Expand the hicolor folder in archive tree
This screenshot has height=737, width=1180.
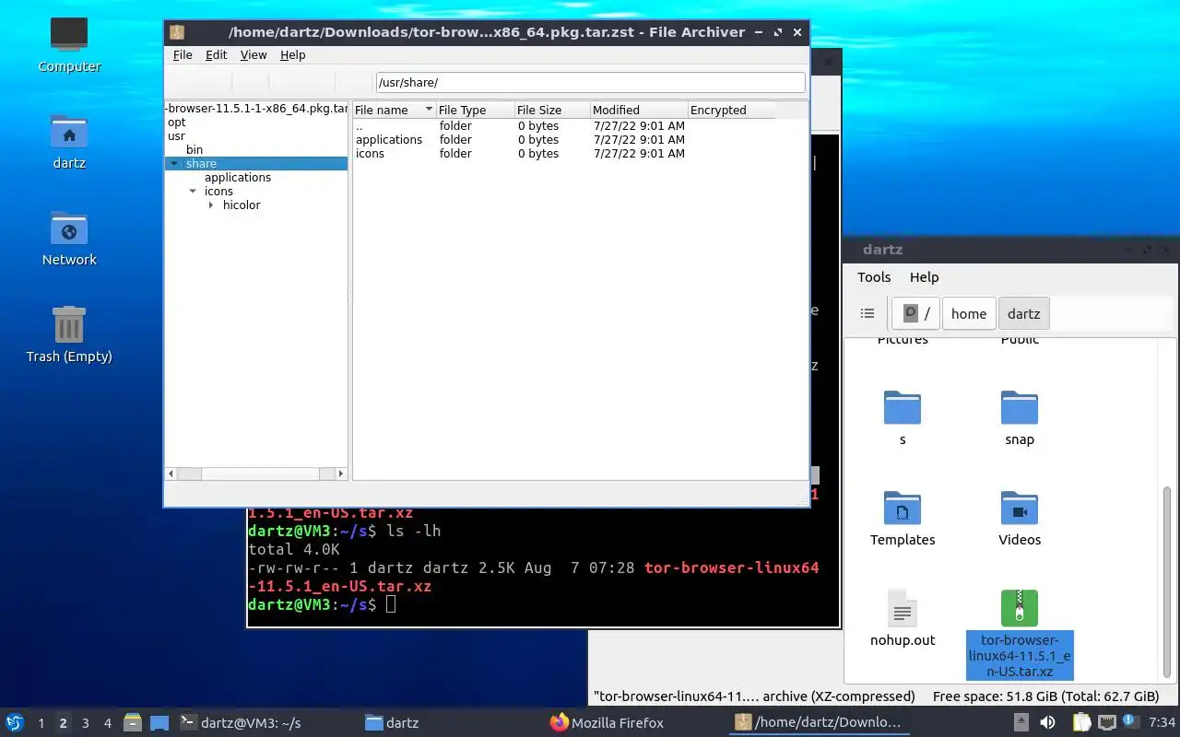[x=211, y=205]
